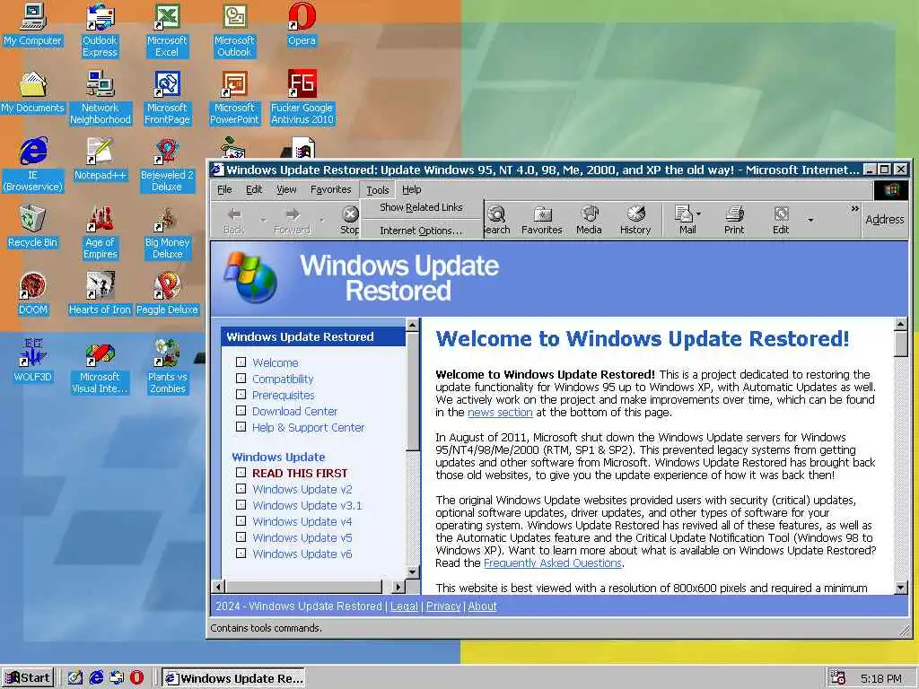The width and height of the screenshot is (919, 689).
Task: Launch Microsoft PowerPoint shortcut
Action: [x=234, y=97]
